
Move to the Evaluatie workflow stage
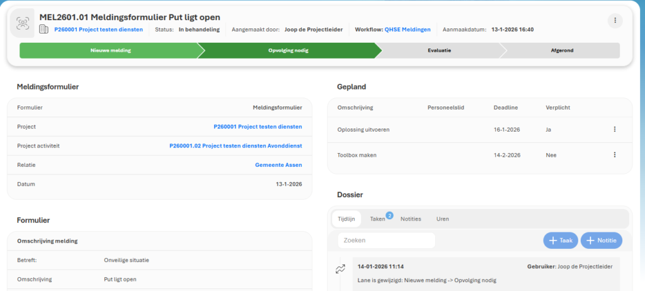[439, 50]
